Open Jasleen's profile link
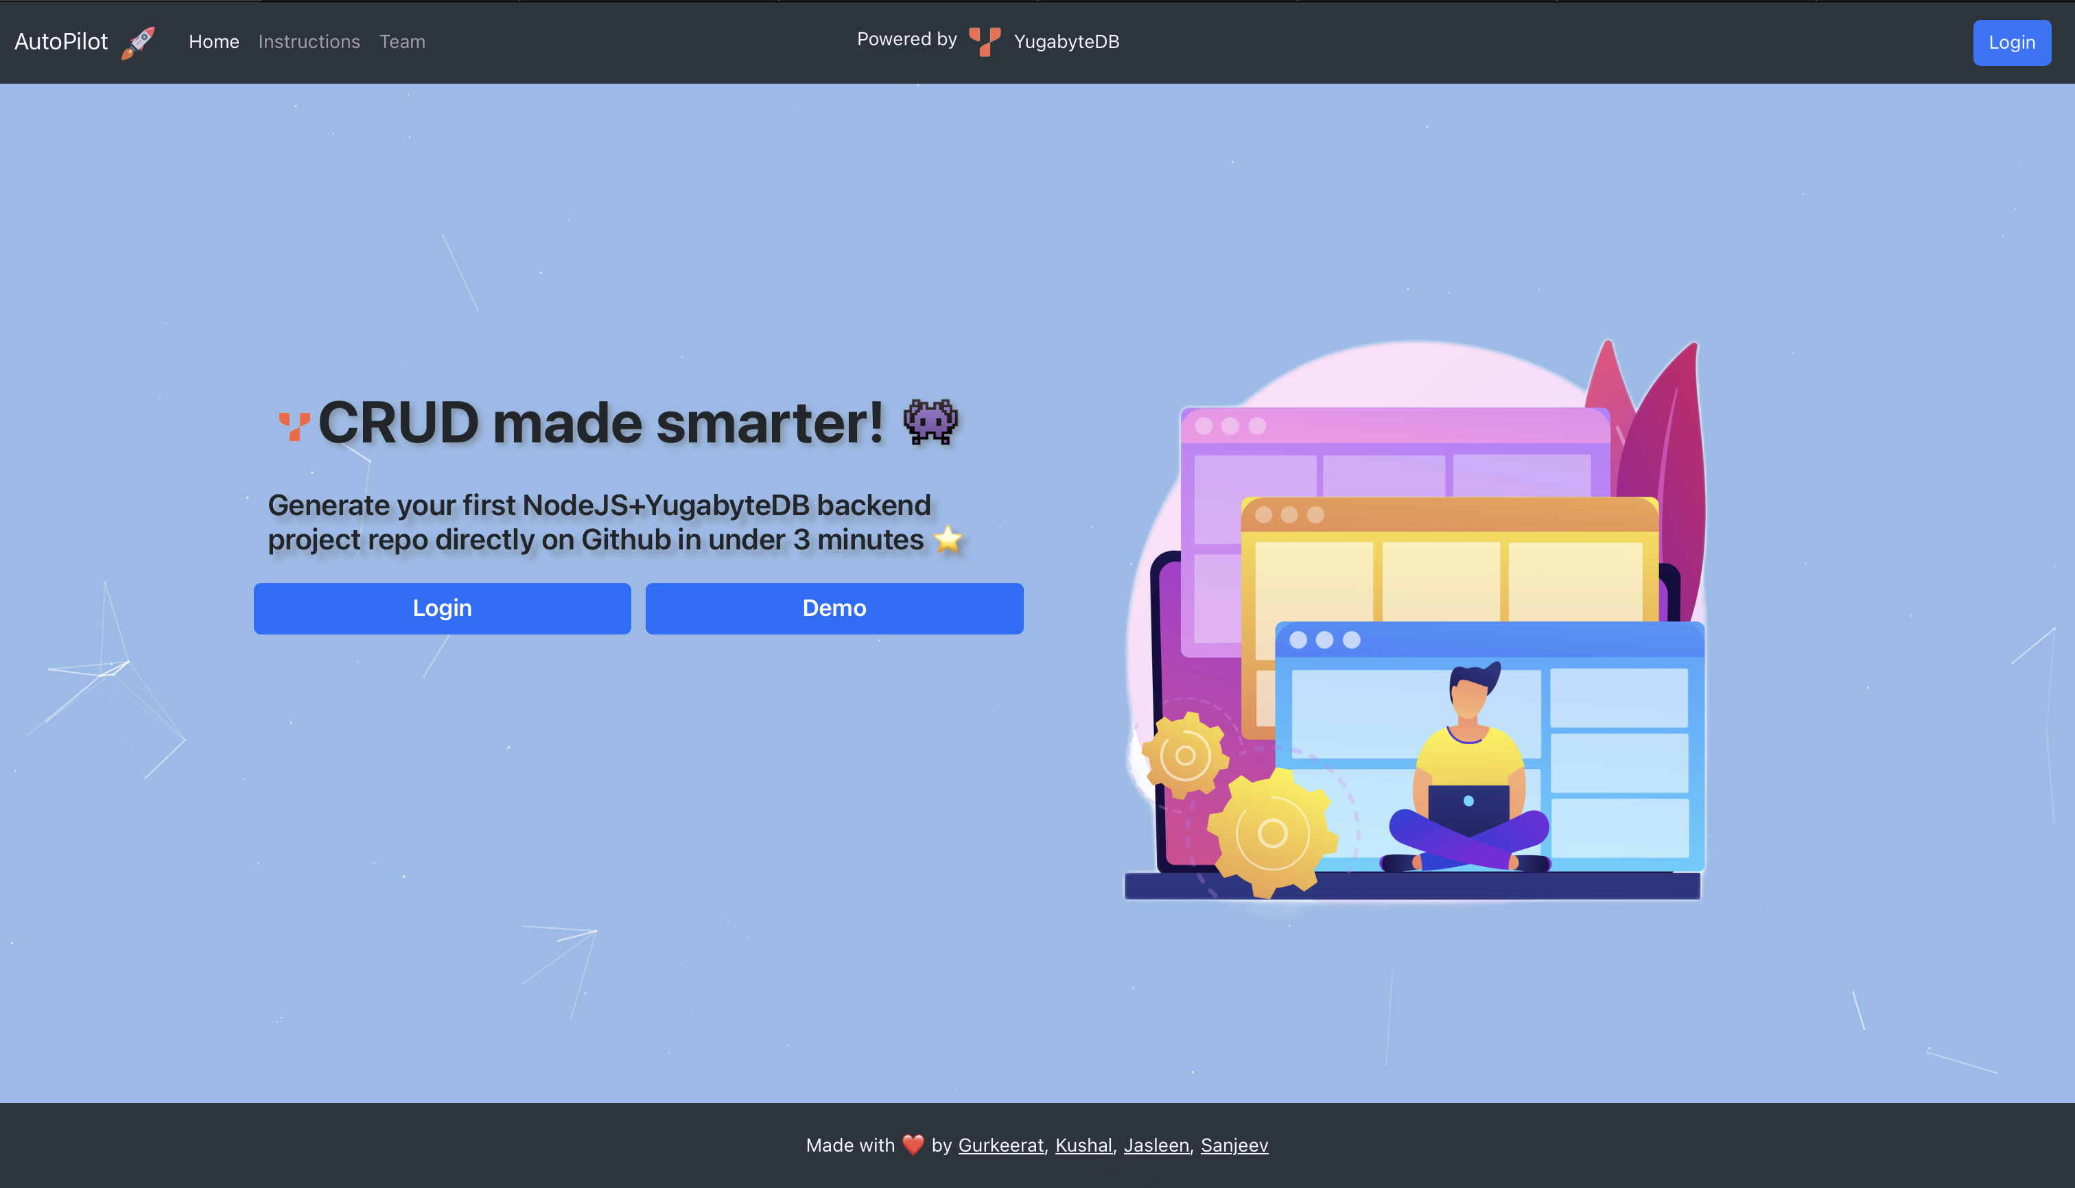This screenshot has height=1188, width=2075. pyautogui.click(x=1156, y=1145)
